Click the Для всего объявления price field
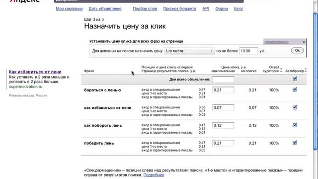318x179 pixels. point(223,80)
